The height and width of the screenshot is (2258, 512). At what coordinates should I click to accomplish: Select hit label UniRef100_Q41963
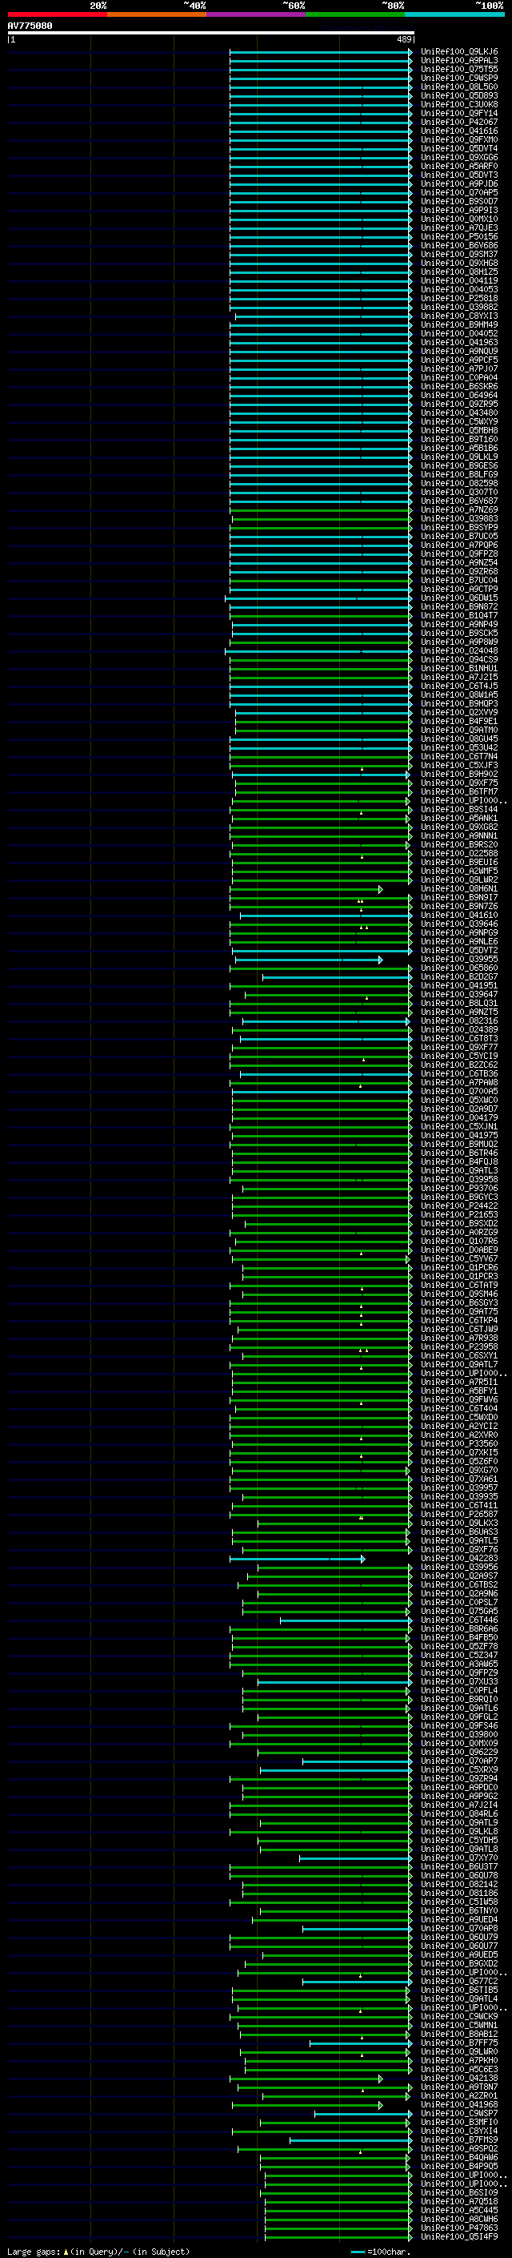point(458,342)
